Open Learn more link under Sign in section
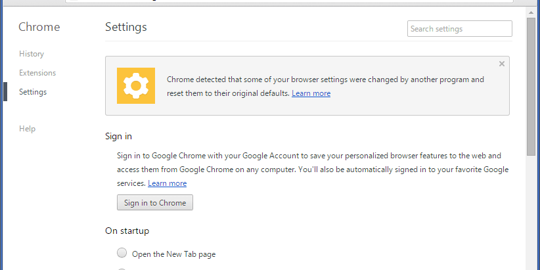This screenshot has width=540, height=270. (167, 183)
